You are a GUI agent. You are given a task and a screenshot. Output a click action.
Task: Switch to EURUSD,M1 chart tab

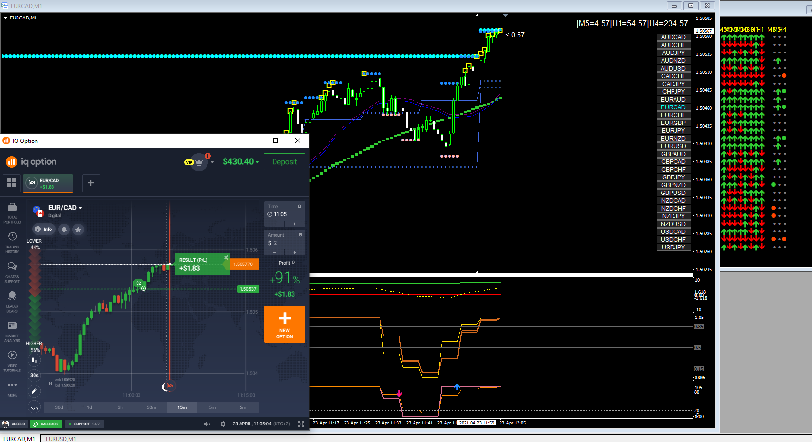(61, 439)
